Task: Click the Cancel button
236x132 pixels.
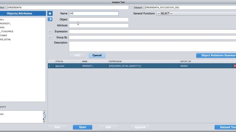Action: pyautogui.click(x=97, y=55)
